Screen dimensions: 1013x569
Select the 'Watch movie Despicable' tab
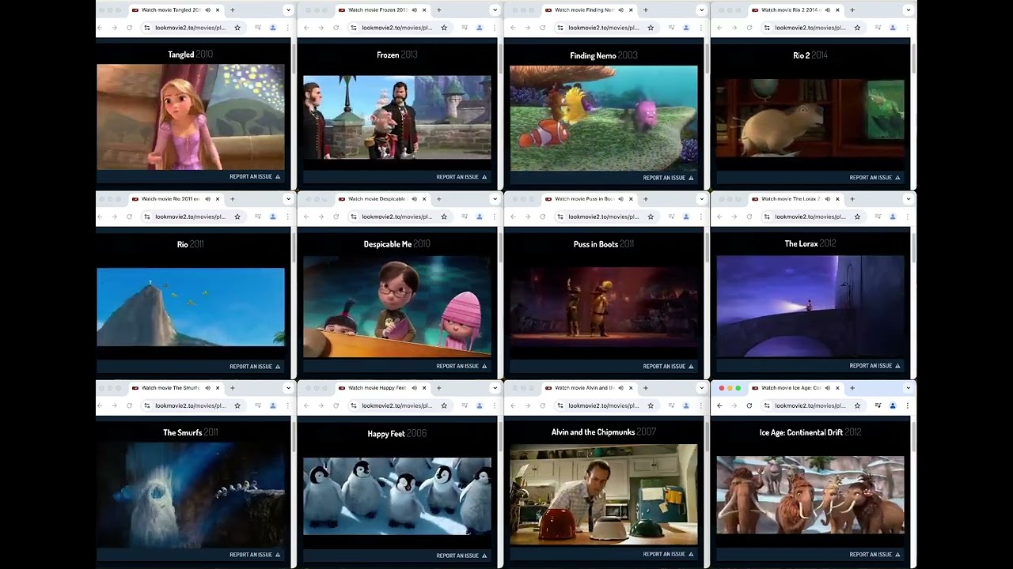pos(382,199)
